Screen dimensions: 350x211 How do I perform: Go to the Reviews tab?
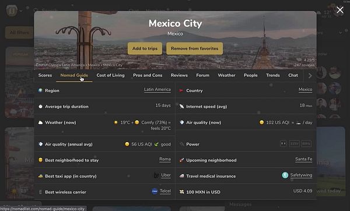(x=179, y=75)
